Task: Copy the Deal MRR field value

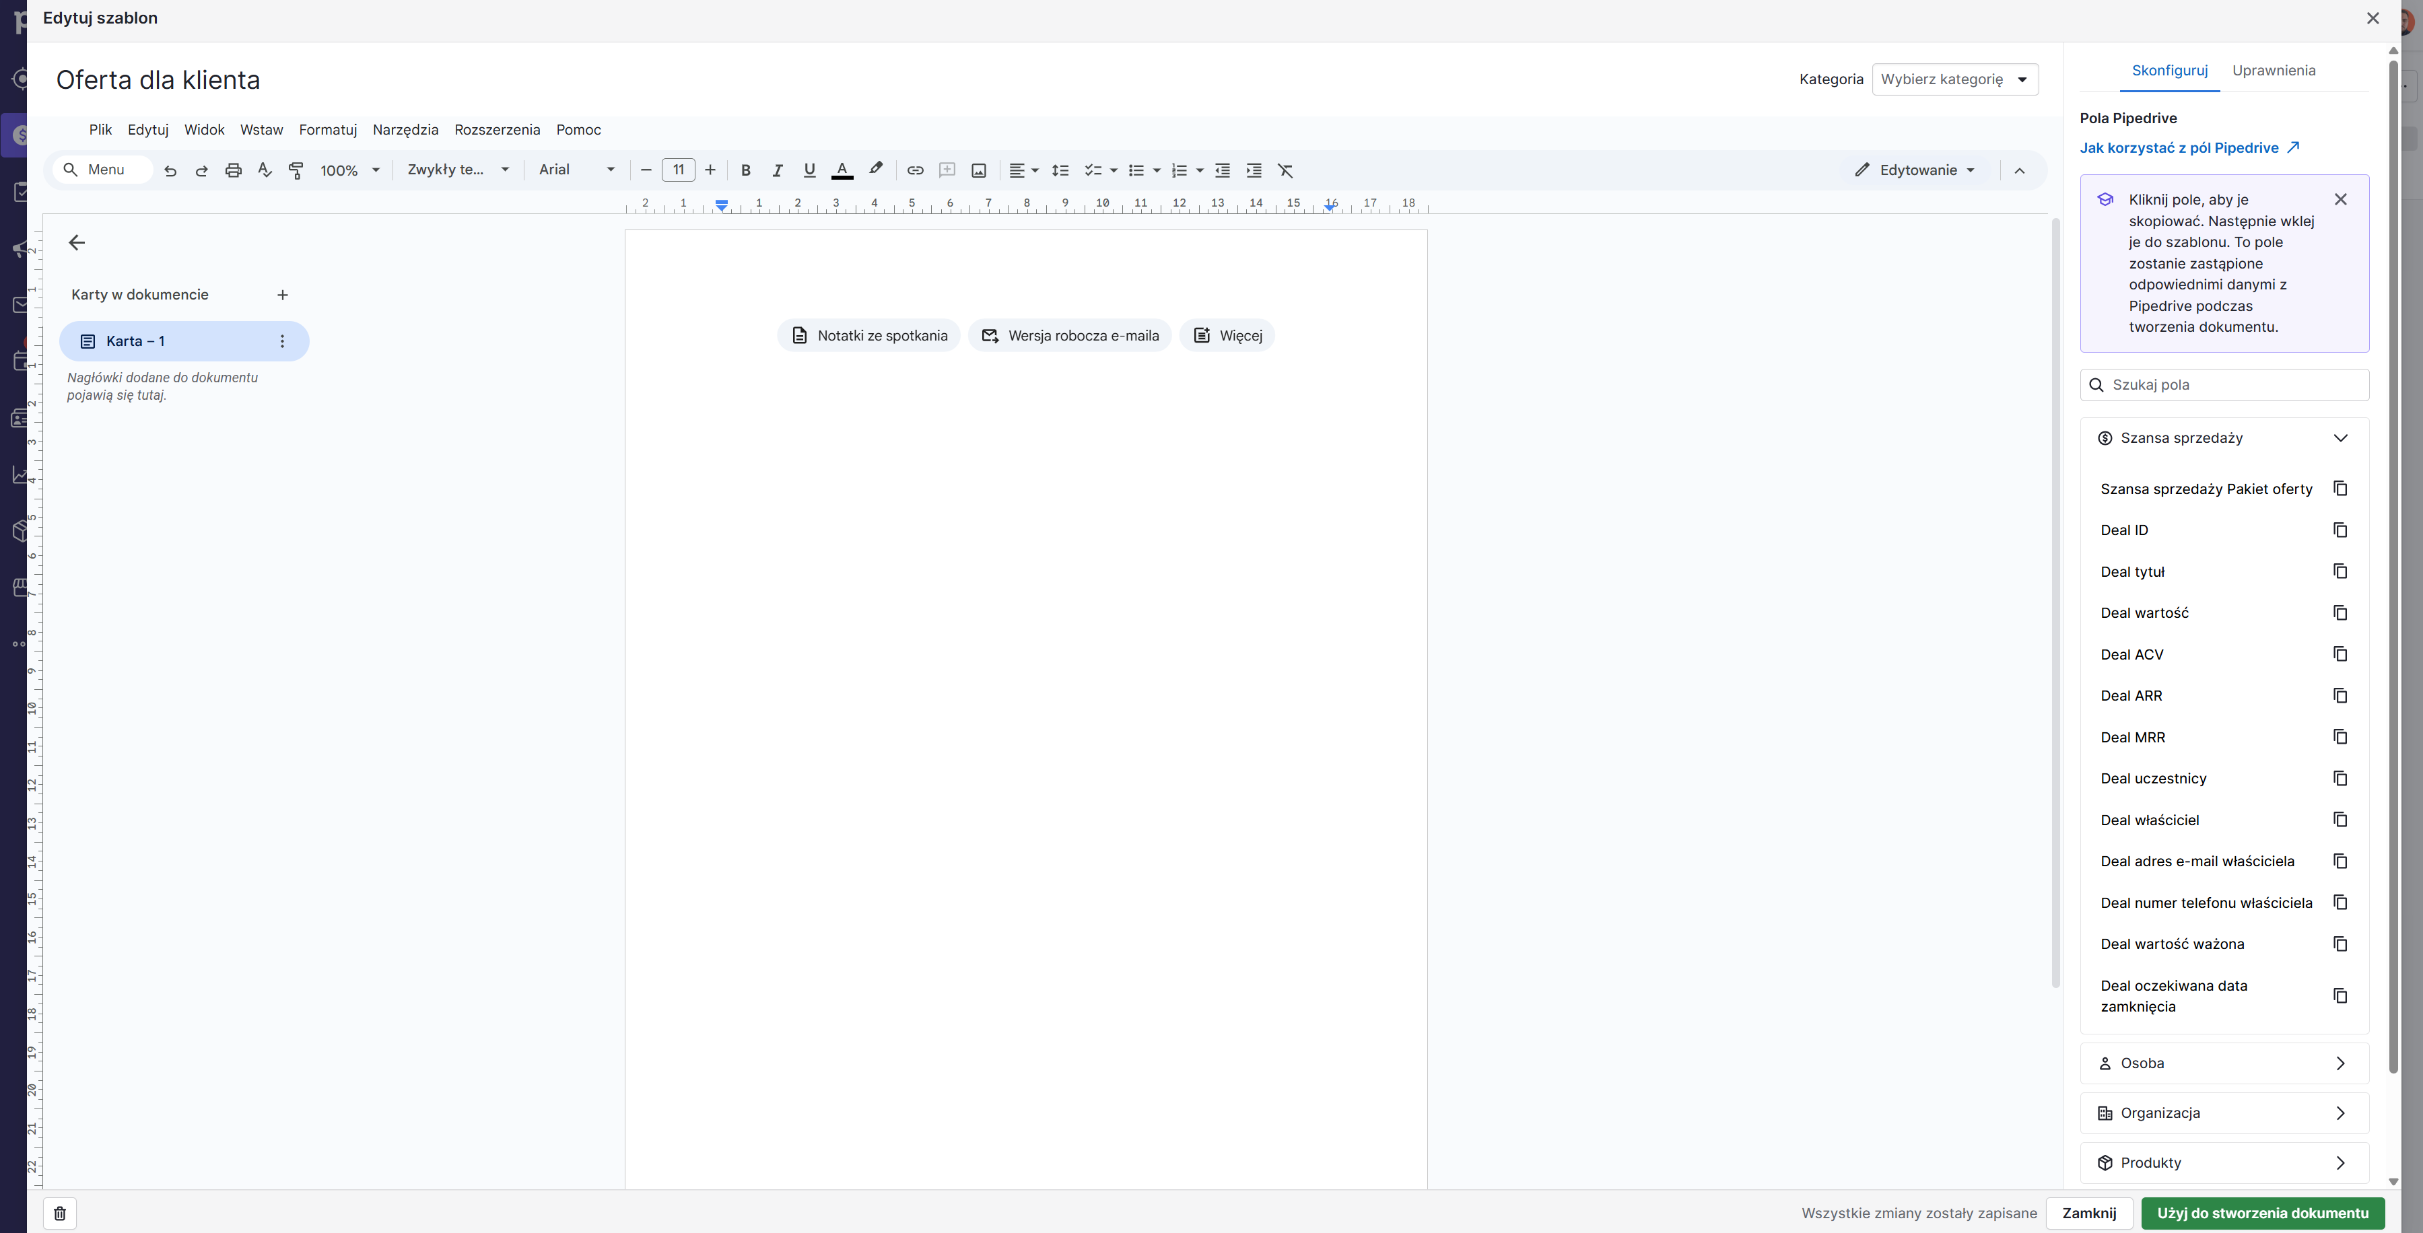Action: (2340, 736)
